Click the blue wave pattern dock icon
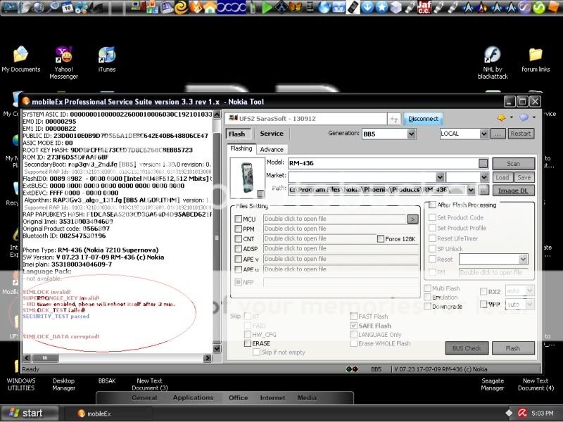The image size is (563, 422). pos(232,7)
